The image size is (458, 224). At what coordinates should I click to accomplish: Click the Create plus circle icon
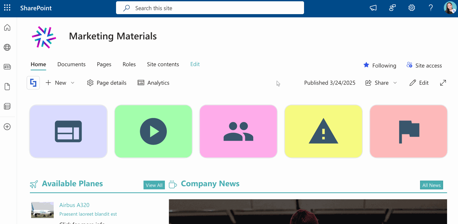[x=7, y=127]
